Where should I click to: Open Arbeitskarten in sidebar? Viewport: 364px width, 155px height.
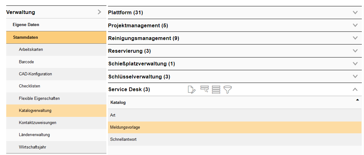pos(31,50)
